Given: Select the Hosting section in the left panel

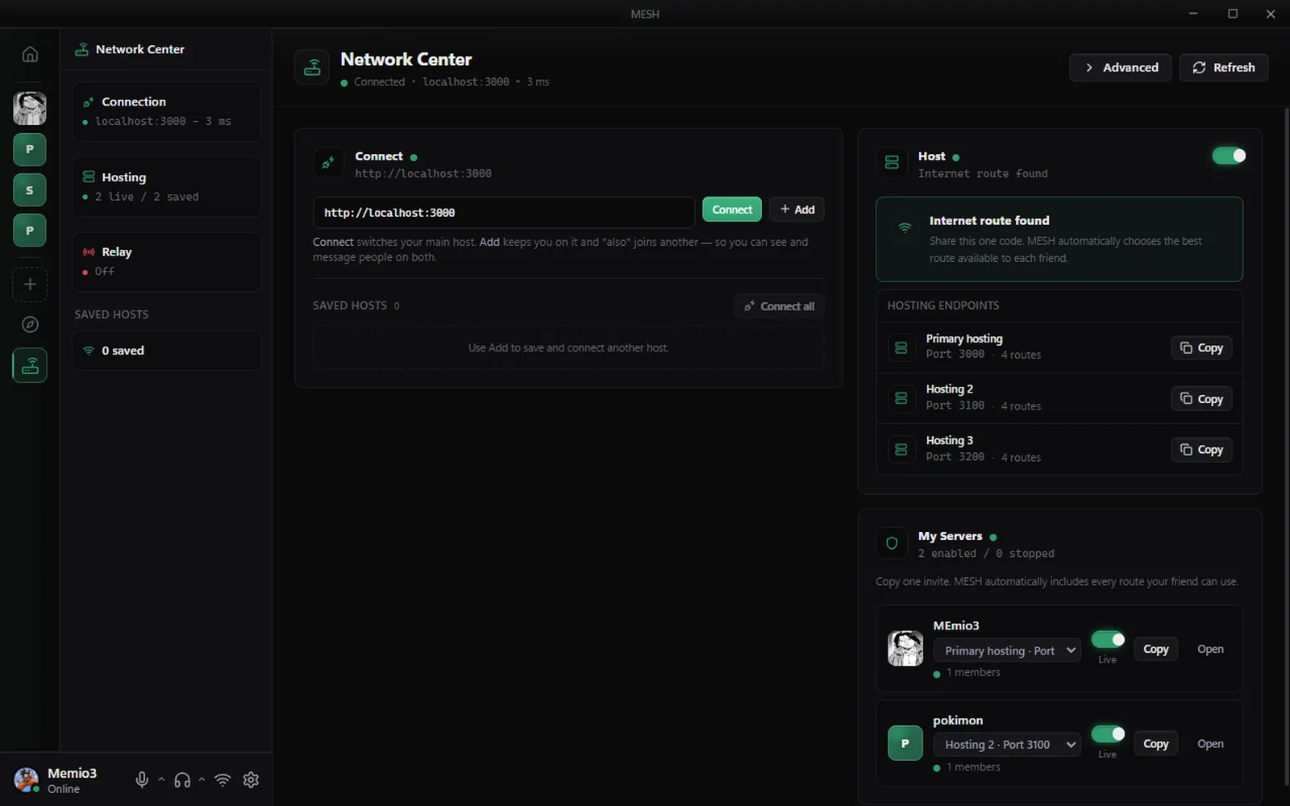Looking at the screenshot, I should (166, 186).
